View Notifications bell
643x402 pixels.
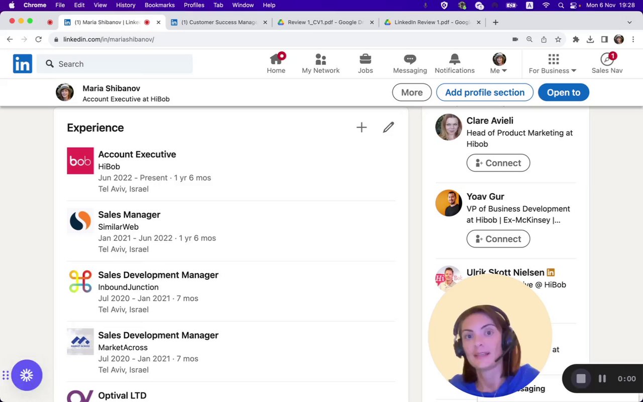coord(455,59)
